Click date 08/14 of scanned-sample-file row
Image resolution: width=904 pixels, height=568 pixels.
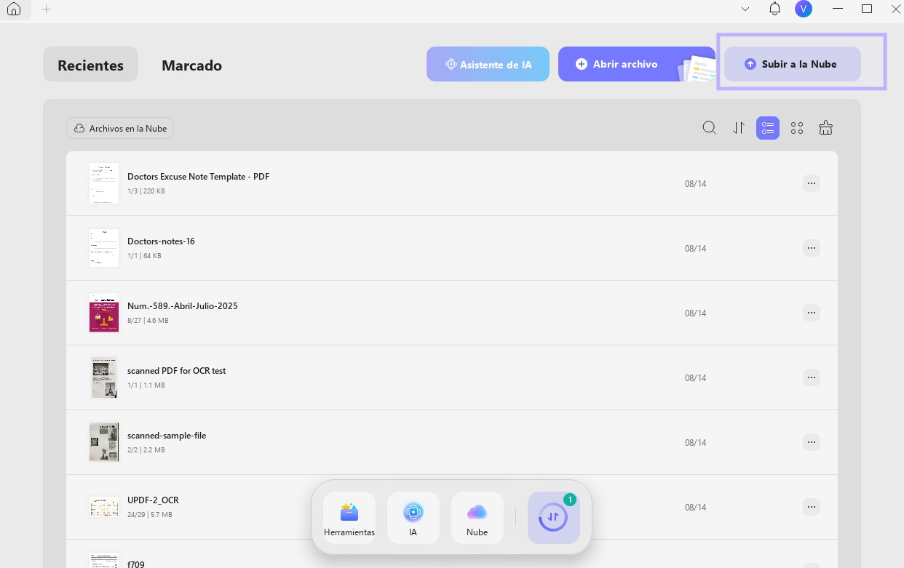[x=695, y=443]
